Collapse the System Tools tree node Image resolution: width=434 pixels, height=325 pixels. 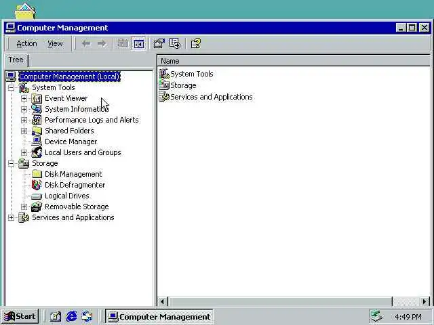click(11, 87)
